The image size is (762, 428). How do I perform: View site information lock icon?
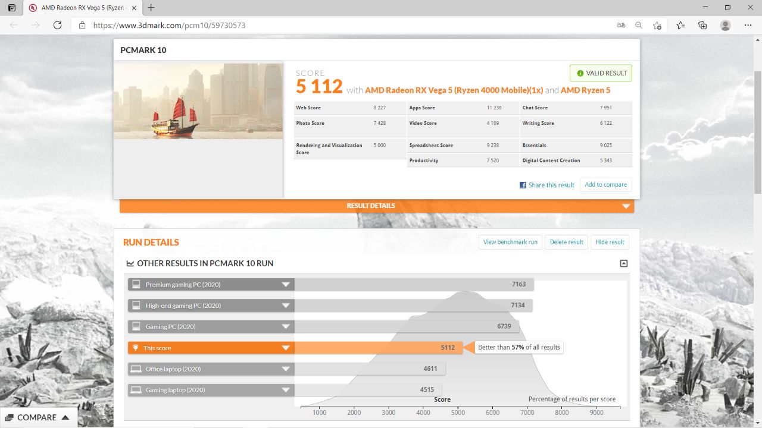pos(82,26)
